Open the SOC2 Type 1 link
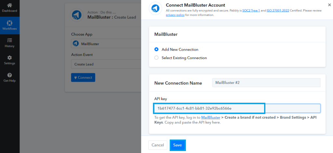This screenshot has height=153, width=333. [251, 11]
